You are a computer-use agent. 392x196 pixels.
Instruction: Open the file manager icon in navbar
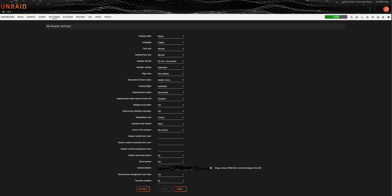(367, 17)
